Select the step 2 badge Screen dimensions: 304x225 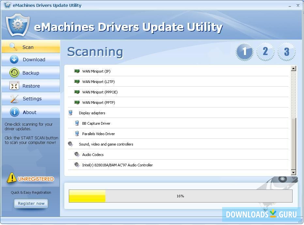[x=266, y=51]
